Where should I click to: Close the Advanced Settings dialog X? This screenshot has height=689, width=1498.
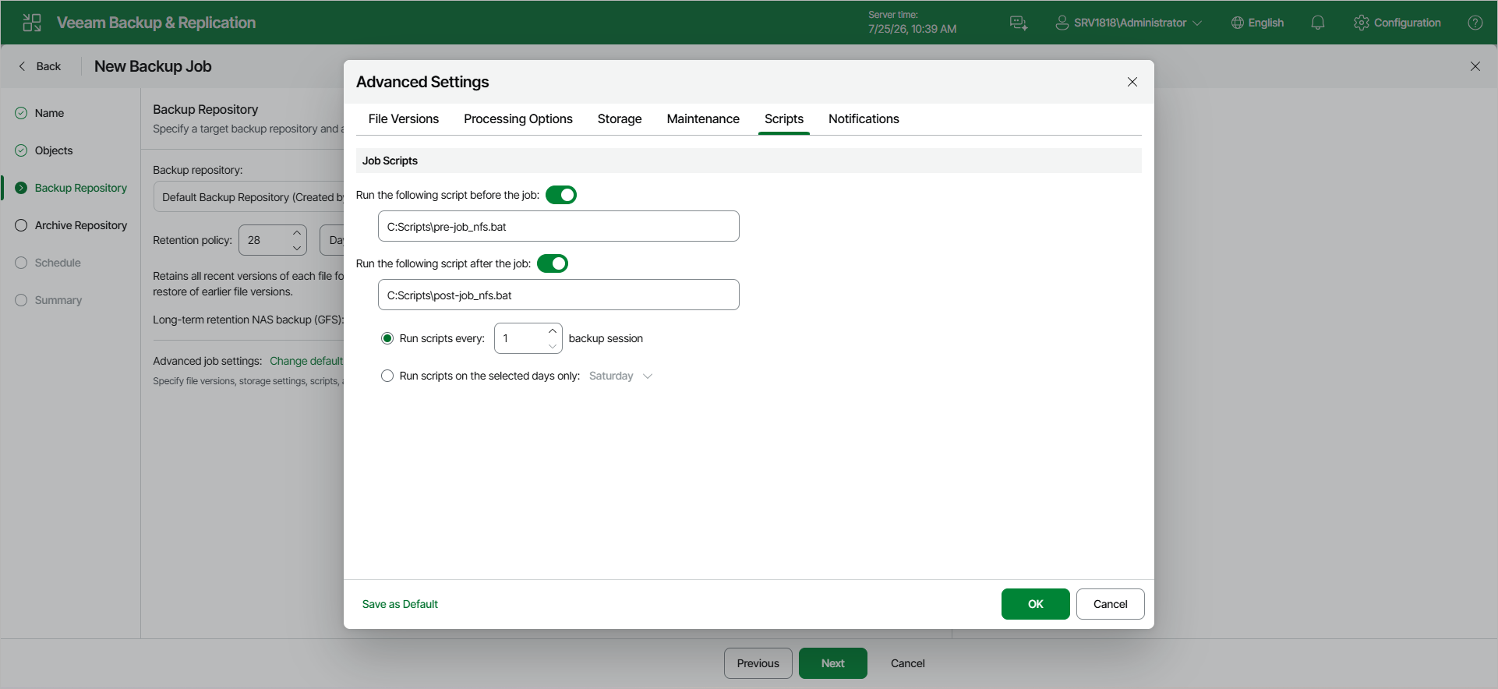coord(1132,82)
